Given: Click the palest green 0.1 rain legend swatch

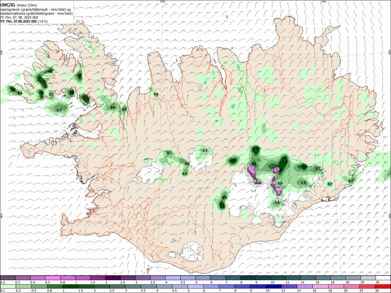Looking at the screenshot, I should [8, 286].
